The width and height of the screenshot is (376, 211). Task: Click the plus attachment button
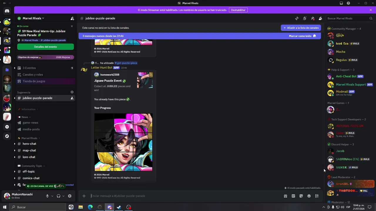(84, 196)
